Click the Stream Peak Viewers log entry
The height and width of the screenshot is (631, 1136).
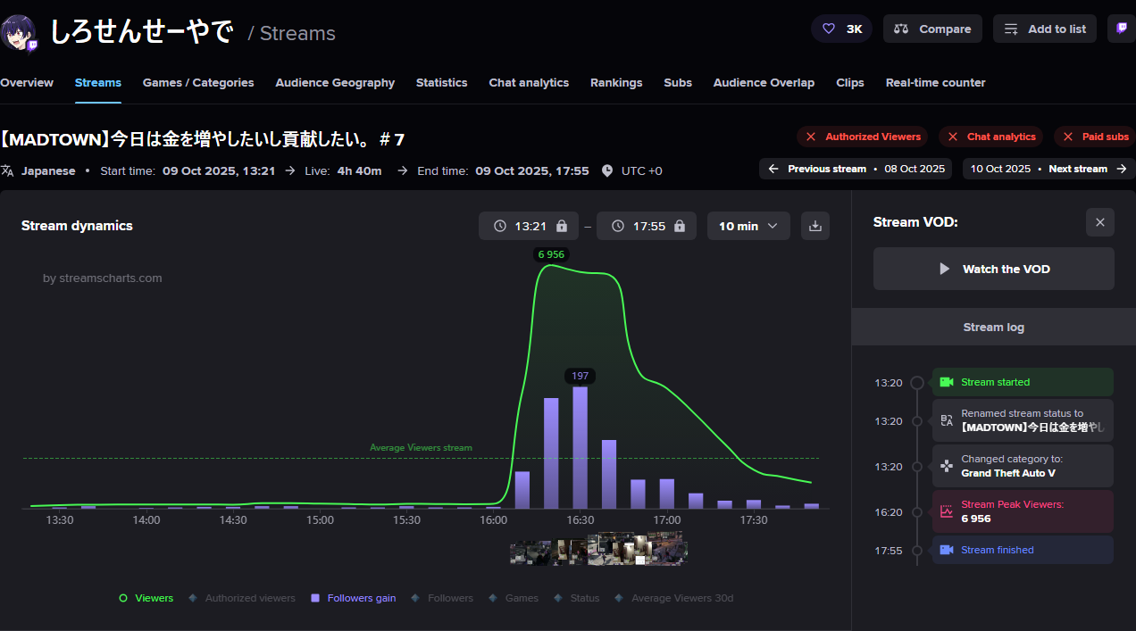[x=1022, y=511]
